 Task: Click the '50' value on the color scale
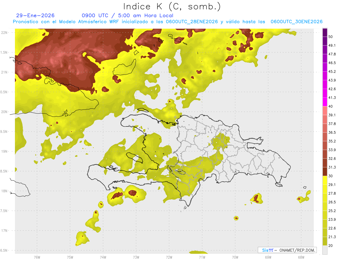tap(331, 37)
